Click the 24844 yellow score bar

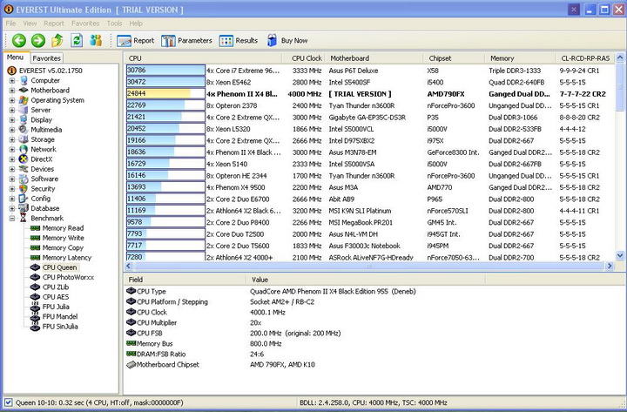[165, 93]
